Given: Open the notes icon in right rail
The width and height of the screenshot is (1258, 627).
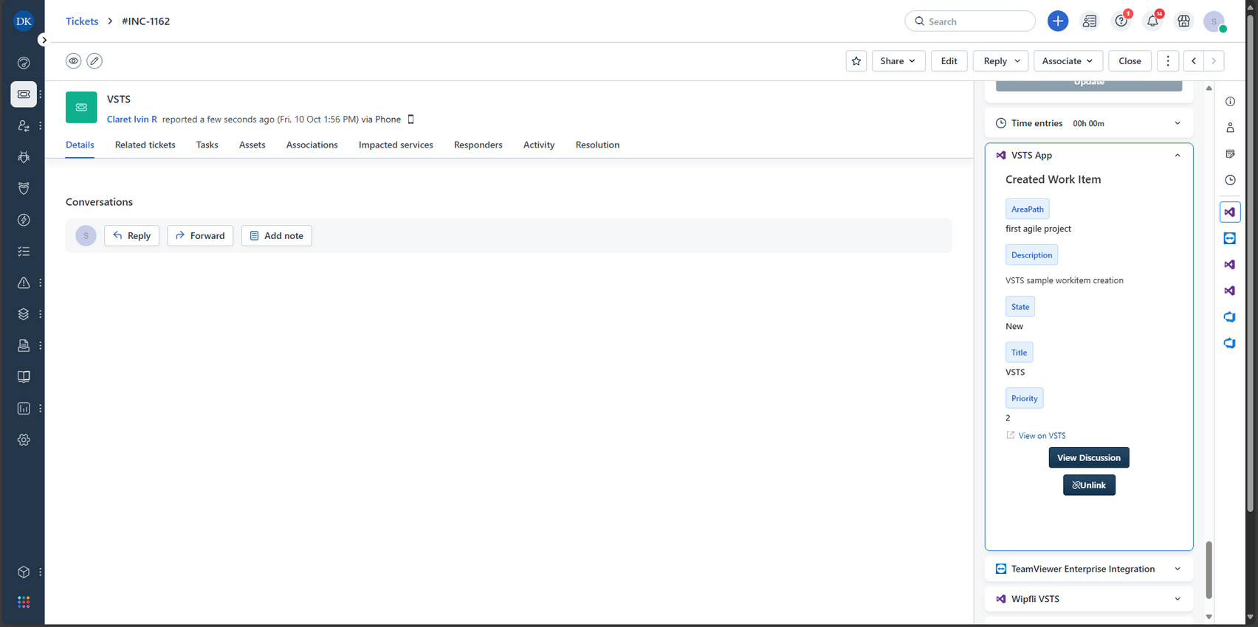Looking at the screenshot, I should click(x=1230, y=154).
